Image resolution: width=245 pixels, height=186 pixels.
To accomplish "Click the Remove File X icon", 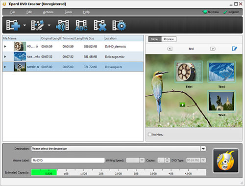I will pos(100,25).
